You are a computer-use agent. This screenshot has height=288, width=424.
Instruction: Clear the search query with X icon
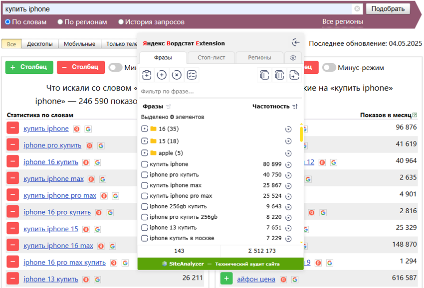tap(357, 8)
